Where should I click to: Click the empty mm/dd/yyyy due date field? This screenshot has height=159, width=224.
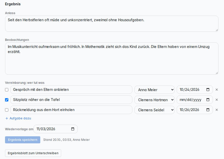195,100
